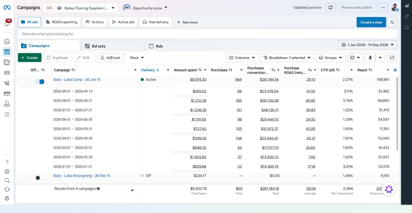Open Events Manager icon in left sidebar
This screenshot has height=213, width=412.
[x=7, y=104]
